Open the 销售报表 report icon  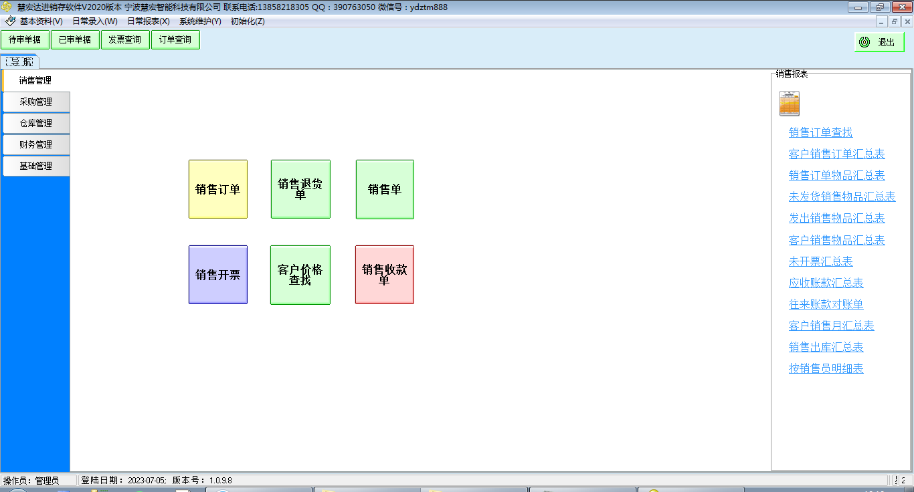tap(789, 104)
